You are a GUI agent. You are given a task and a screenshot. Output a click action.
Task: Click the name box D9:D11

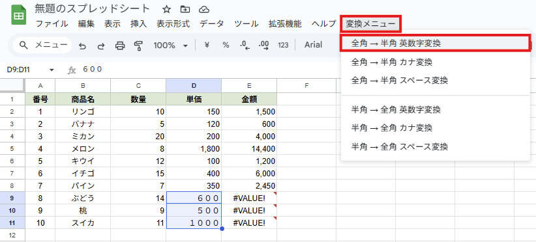(18, 70)
